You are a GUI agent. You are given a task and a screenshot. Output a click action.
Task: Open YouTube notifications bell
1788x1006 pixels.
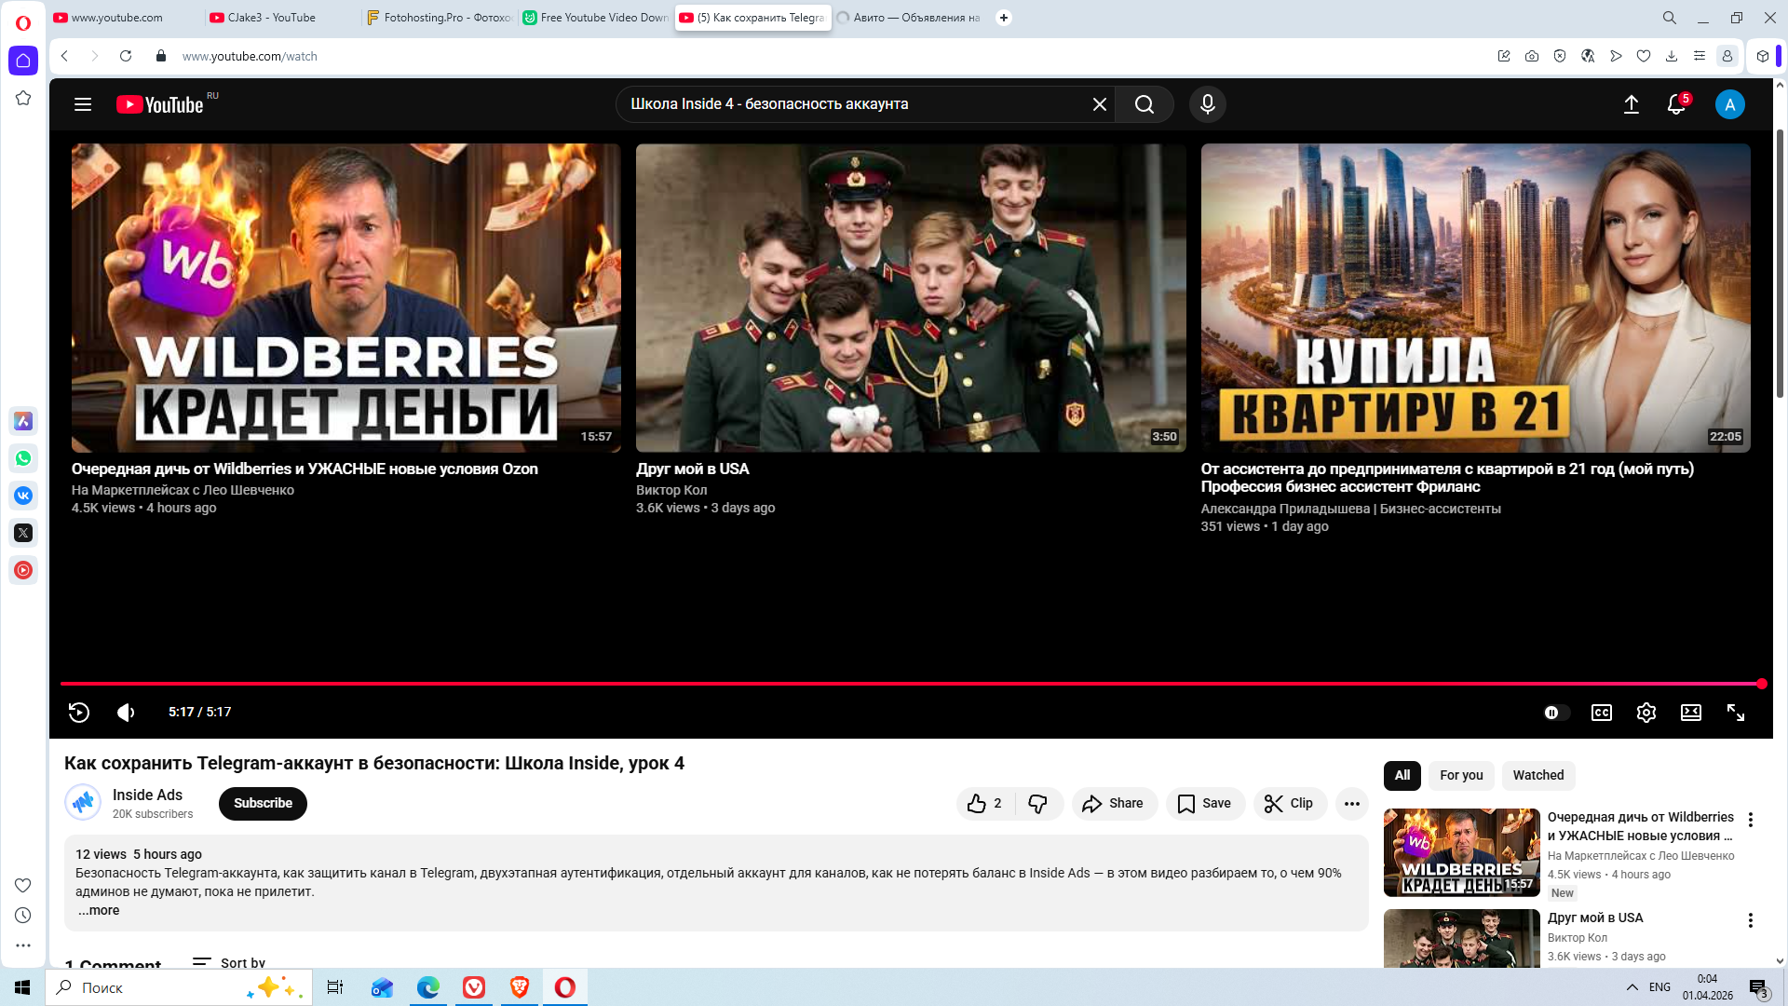click(1675, 104)
